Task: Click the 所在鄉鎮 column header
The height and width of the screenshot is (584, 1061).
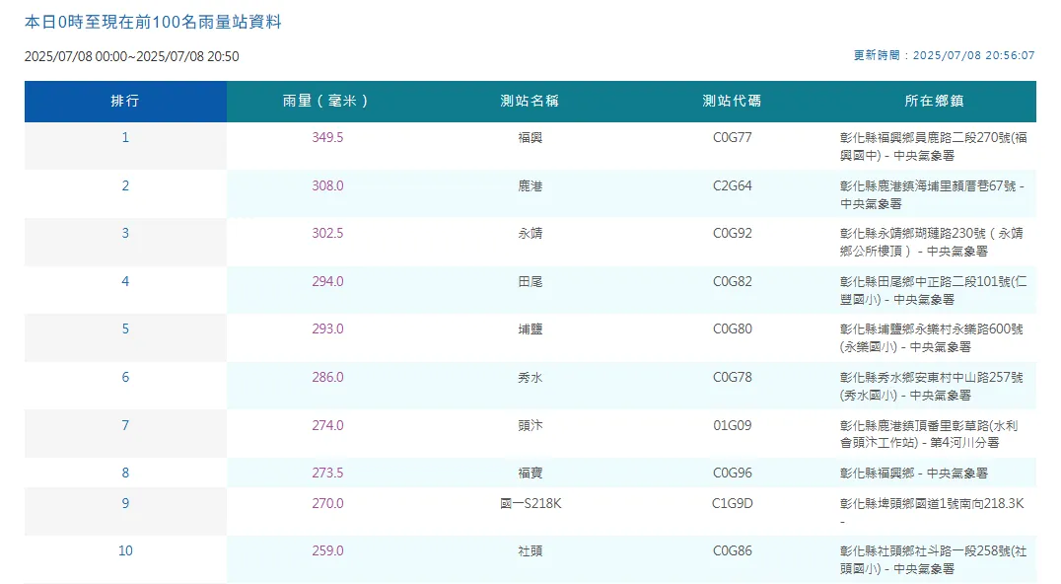Action: coord(935,101)
